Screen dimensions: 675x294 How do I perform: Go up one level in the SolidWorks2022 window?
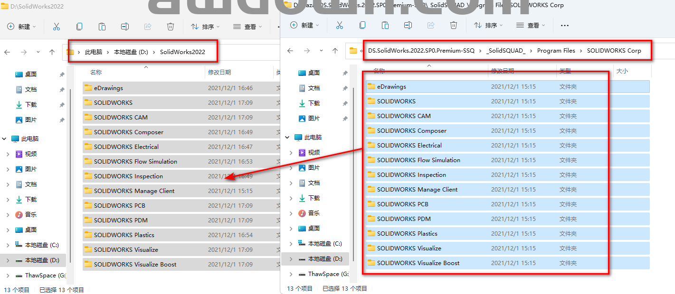point(52,52)
